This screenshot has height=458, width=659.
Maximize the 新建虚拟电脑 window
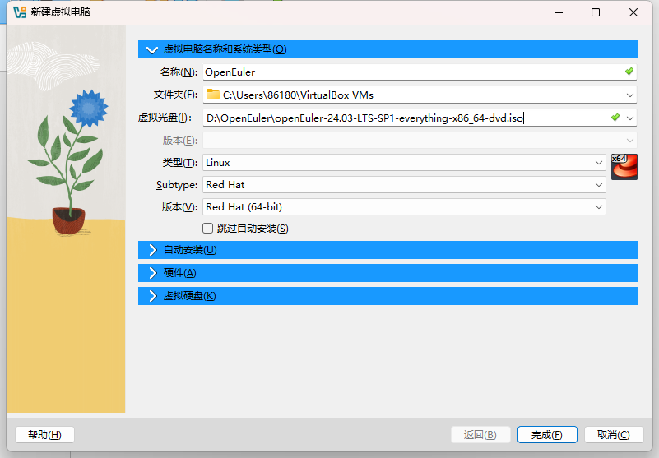pos(596,12)
